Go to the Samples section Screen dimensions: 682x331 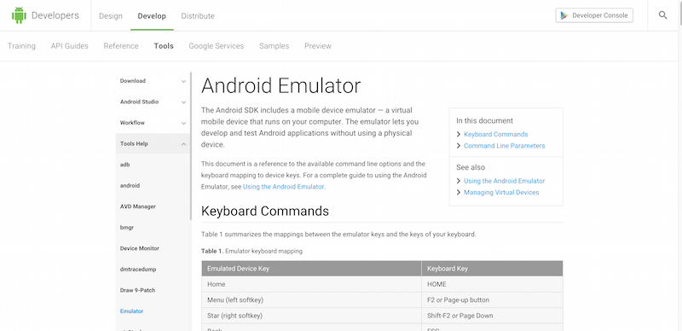274,46
